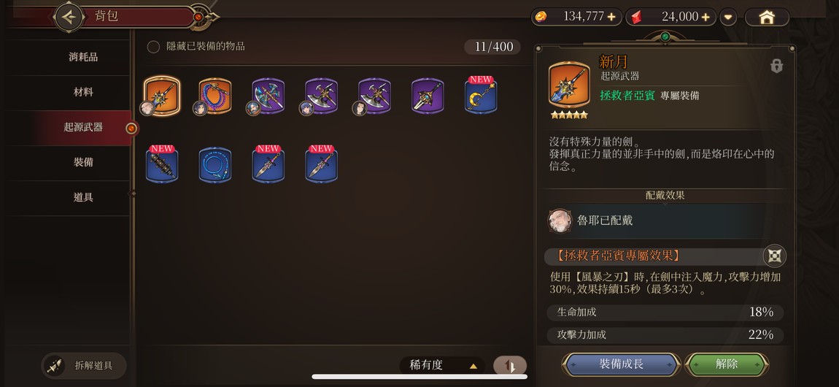This screenshot has height=387, width=839.
Task: Switch to the 裝備 tab
Action: click(x=83, y=162)
